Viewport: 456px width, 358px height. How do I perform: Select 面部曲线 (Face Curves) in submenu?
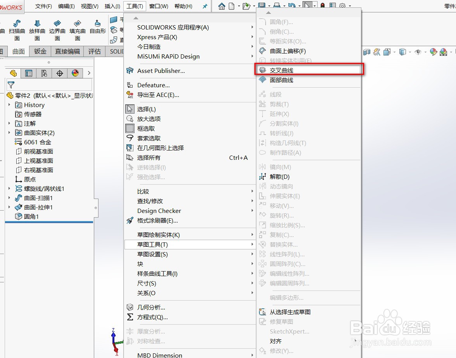pos(309,80)
